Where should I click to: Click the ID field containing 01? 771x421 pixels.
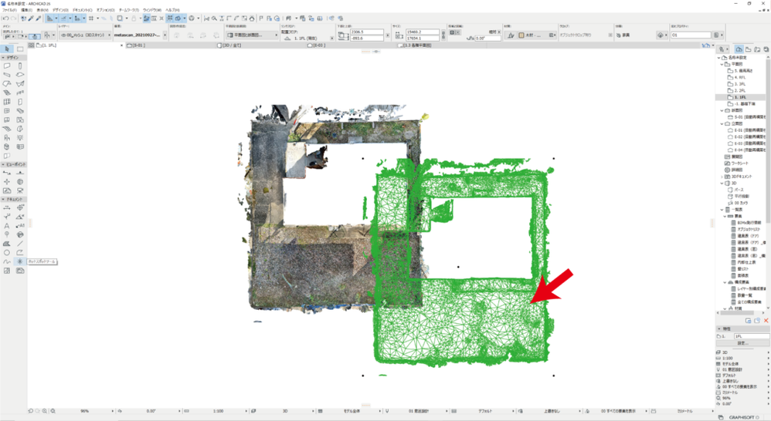(x=691, y=35)
